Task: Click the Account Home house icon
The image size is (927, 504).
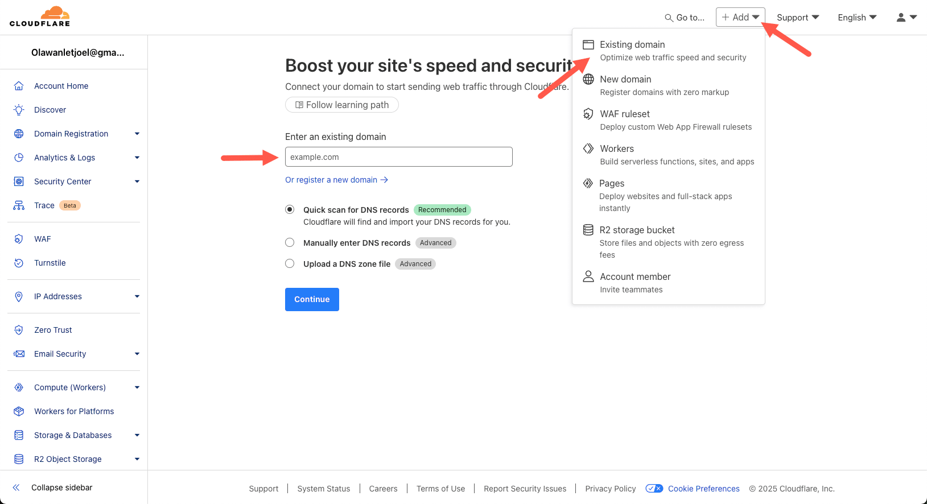Action: pyautogui.click(x=19, y=86)
